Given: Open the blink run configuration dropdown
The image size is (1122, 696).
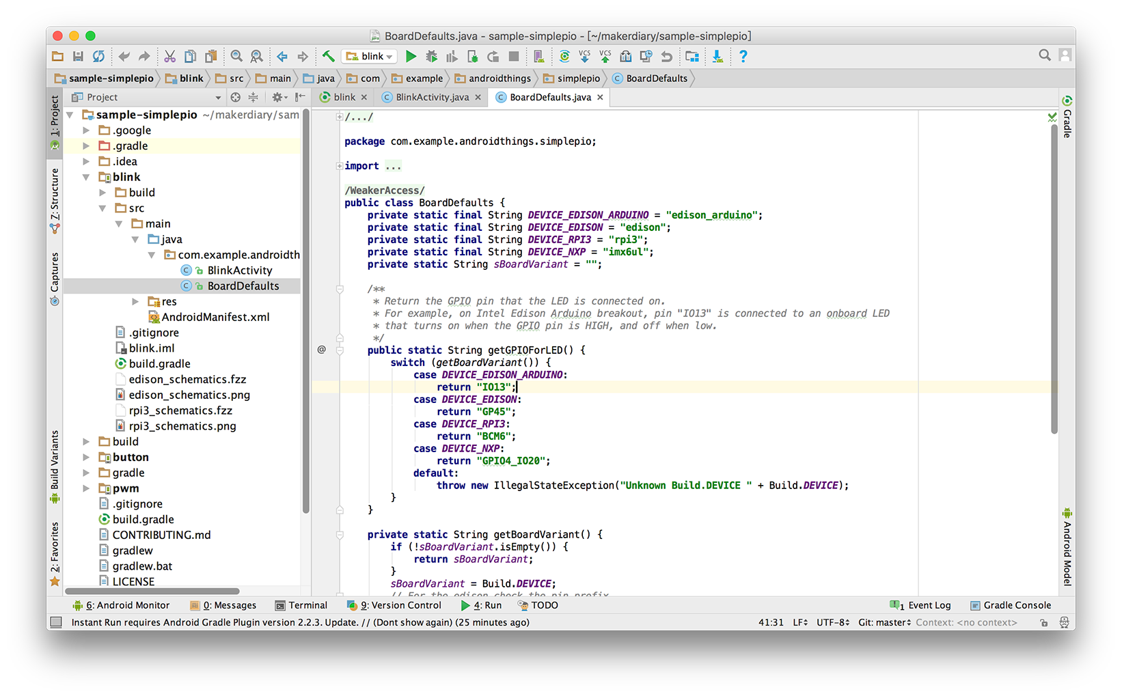Looking at the screenshot, I should tap(370, 57).
